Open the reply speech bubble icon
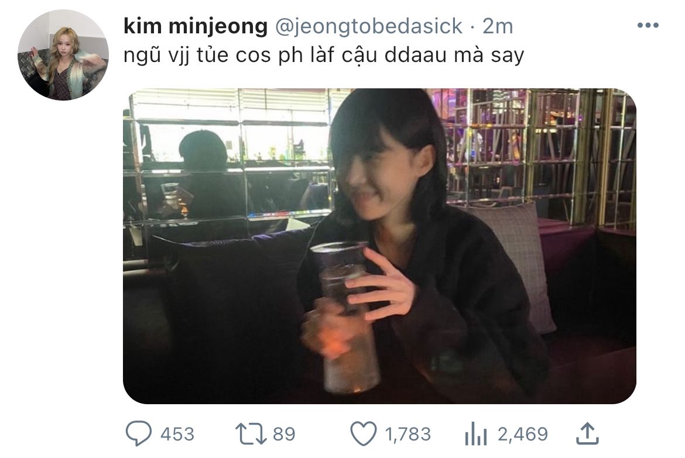Screen dimensions: 685x458 point(139,433)
